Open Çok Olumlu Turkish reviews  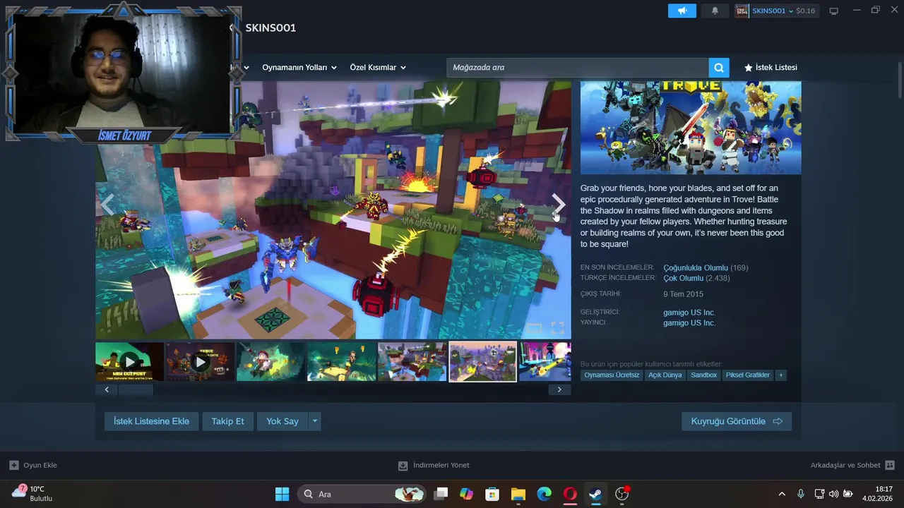coord(683,279)
